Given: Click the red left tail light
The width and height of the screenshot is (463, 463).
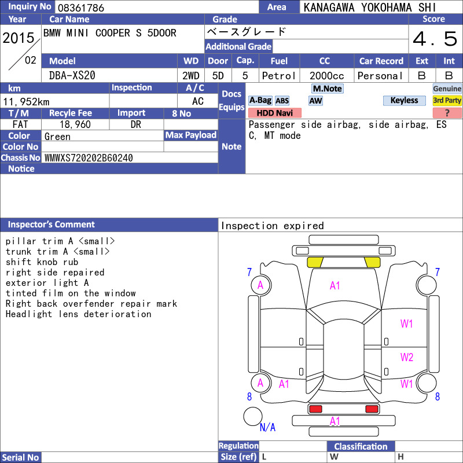Looking at the screenshot, I should [315, 409].
